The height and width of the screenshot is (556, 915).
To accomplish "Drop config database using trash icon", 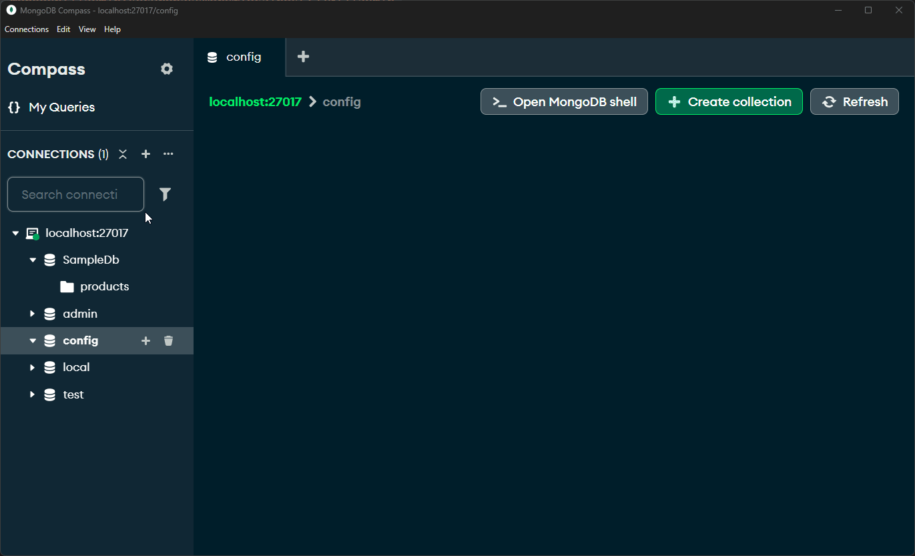I will click(x=168, y=341).
